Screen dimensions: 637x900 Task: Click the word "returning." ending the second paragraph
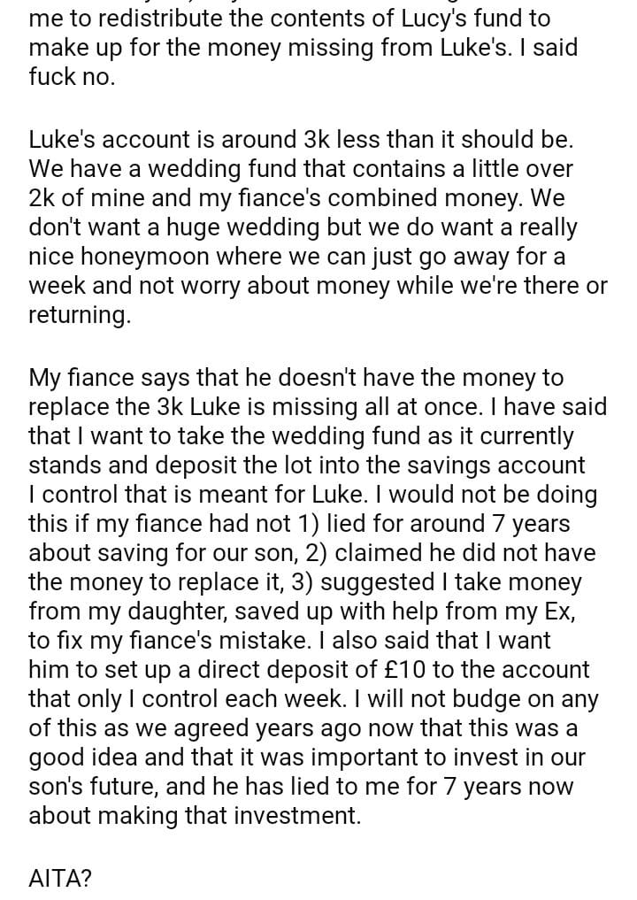point(80,316)
